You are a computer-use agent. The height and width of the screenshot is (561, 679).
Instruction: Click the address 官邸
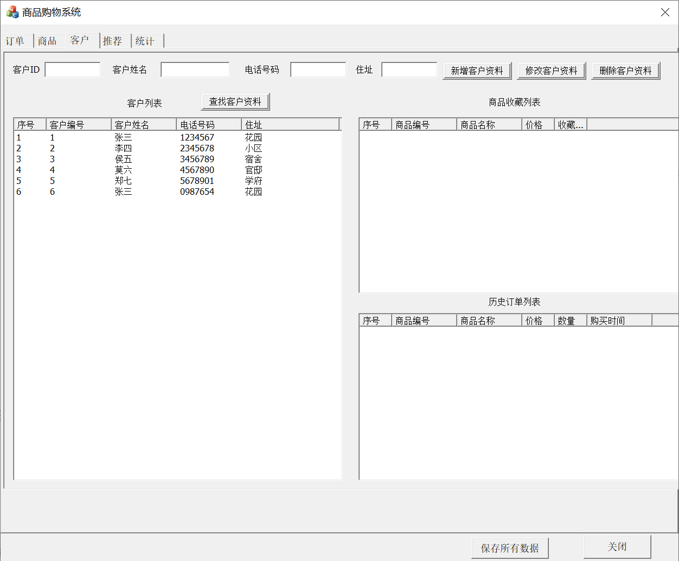tap(253, 170)
